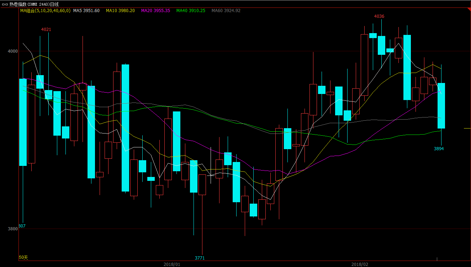Select the last cyan candlestick on the right

(441, 105)
